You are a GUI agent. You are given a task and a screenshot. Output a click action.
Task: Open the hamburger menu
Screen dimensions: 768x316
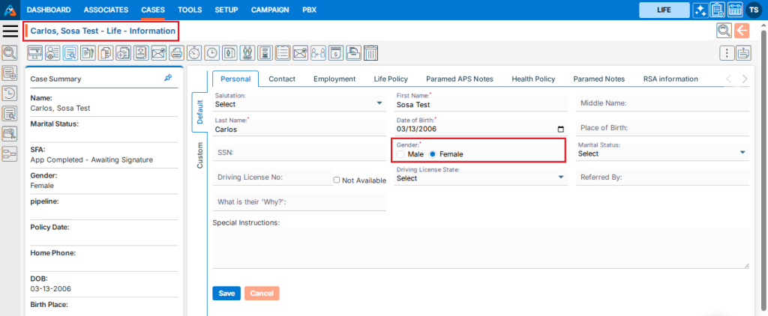10,31
